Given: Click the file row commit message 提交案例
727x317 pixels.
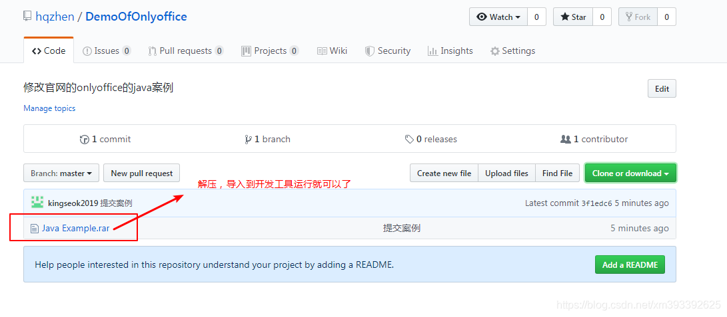Looking at the screenshot, I should tap(402, 228).
